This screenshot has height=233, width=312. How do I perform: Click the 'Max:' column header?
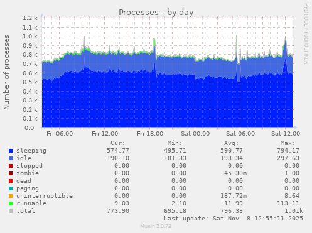(288, 143)
